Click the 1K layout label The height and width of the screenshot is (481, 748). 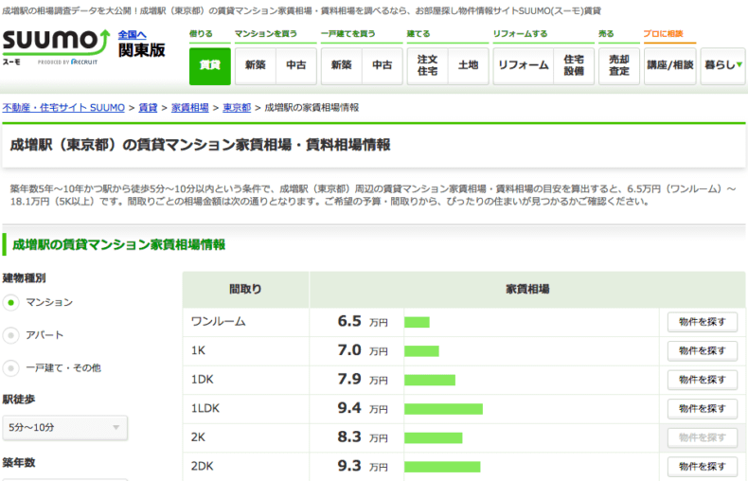pos(198,350)
